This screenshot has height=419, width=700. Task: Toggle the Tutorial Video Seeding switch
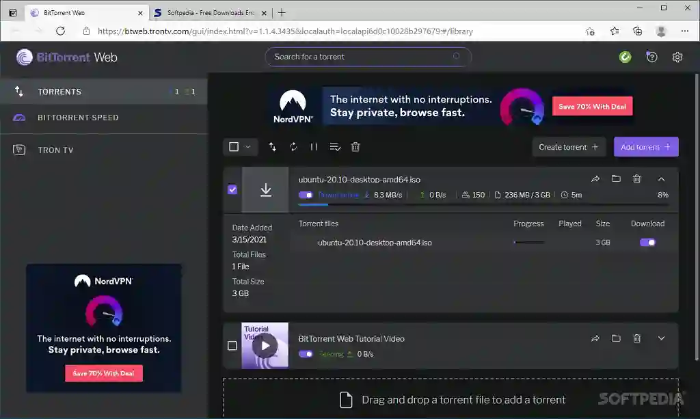306,354
